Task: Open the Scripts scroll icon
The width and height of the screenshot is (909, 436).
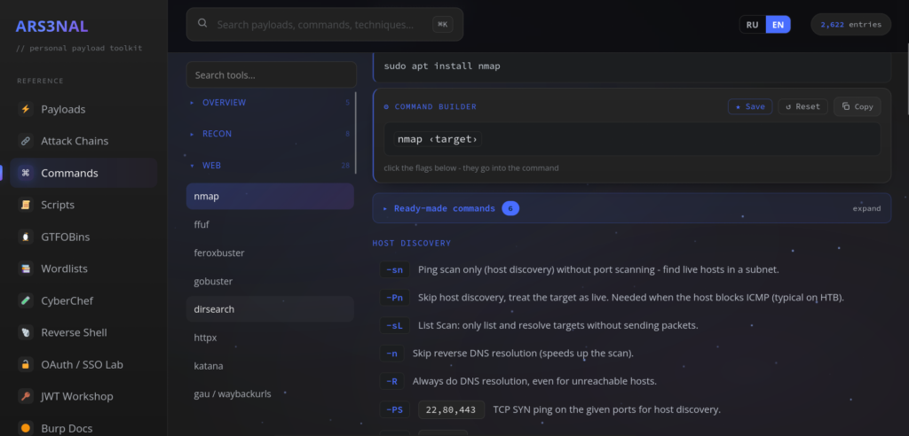Action: [26, 205]
